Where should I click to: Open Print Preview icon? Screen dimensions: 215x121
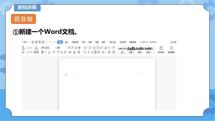pyautogui.click(x=43, y=42)
